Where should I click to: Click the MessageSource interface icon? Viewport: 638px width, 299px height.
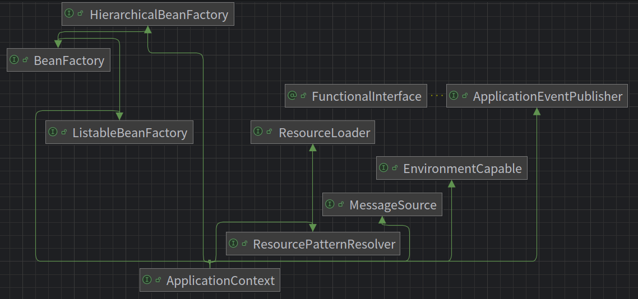point(330,203)
